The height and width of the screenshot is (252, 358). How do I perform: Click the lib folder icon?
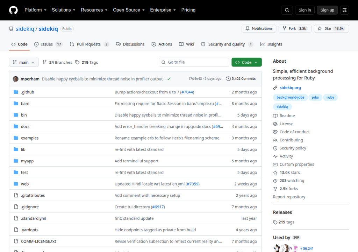point(16,149)
